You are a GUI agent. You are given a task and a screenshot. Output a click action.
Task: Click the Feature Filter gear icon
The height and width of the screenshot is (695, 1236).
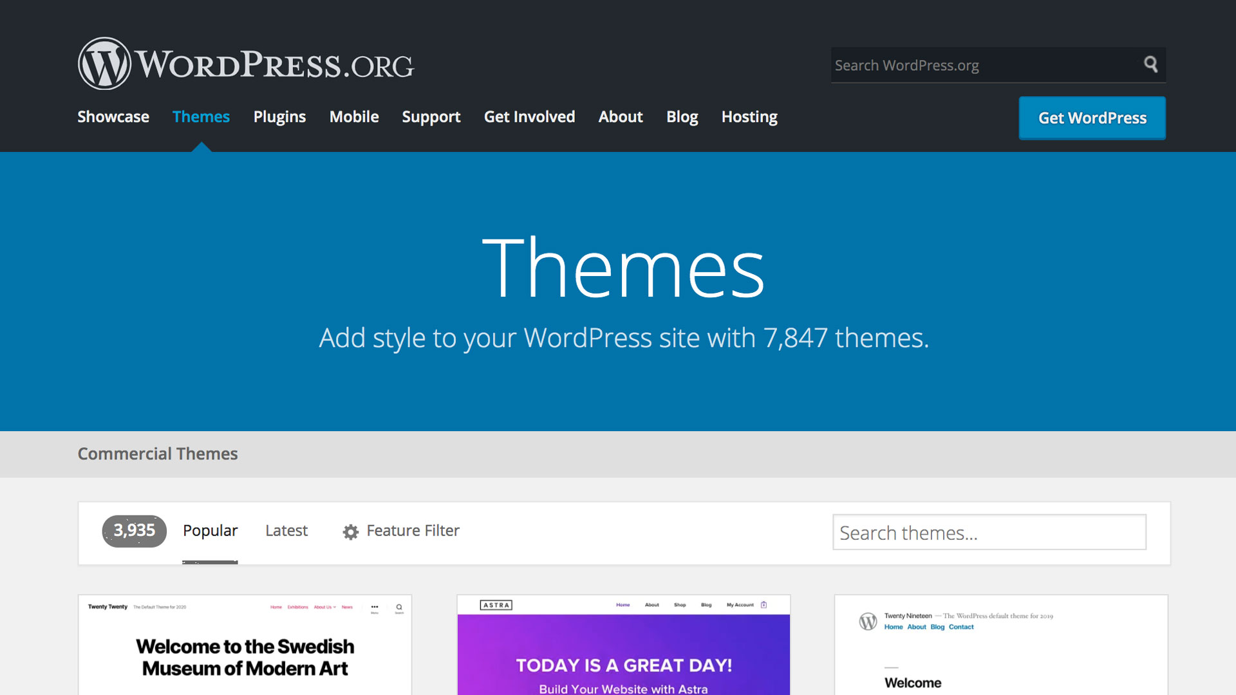(350, 532)
